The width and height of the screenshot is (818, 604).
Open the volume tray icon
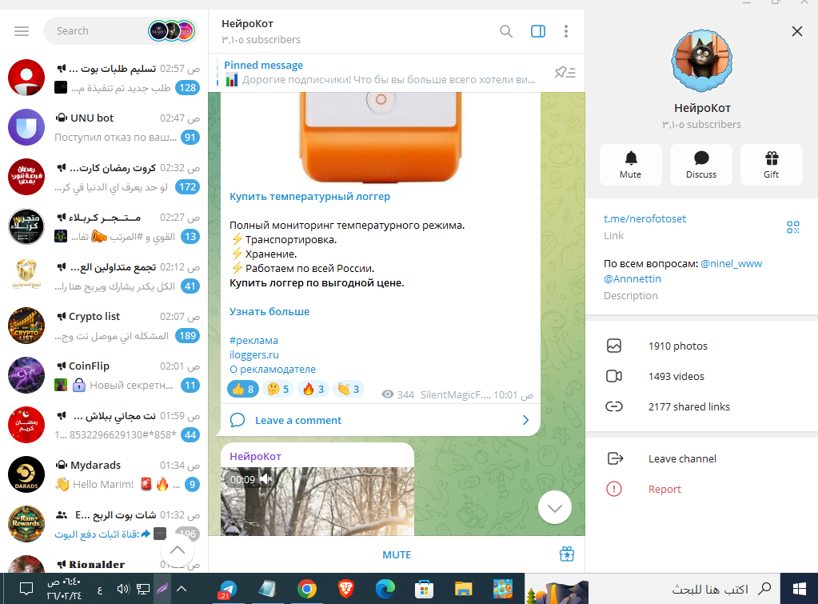coord(122,589)
